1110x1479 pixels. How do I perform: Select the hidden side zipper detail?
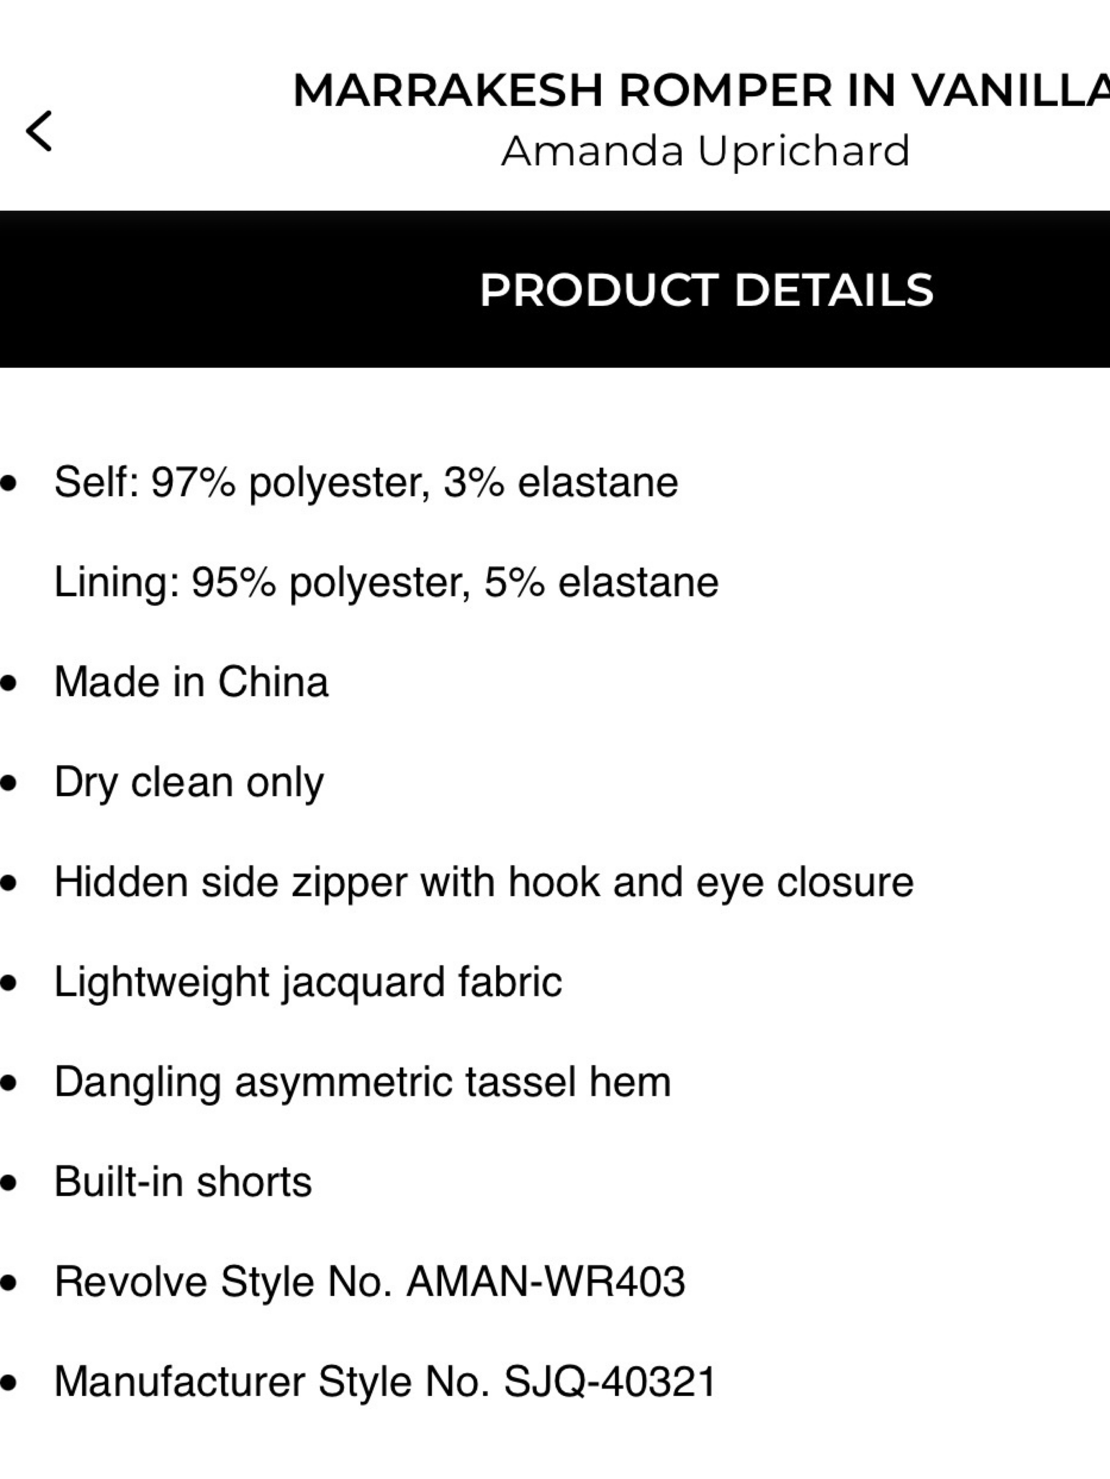tap(484, 882)
